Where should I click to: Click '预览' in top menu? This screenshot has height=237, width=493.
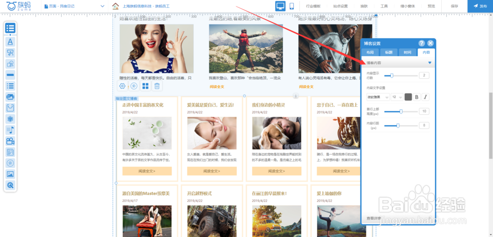pyautogui.click(x=431, y=6)
